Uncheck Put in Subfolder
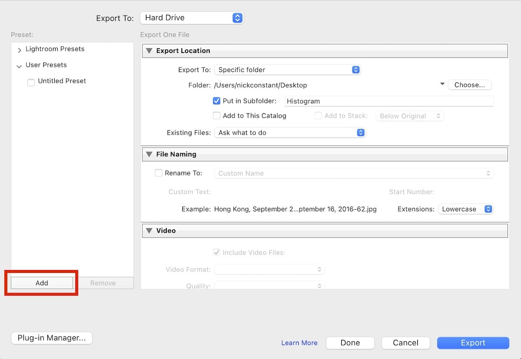521x359 pixels. 216,101
